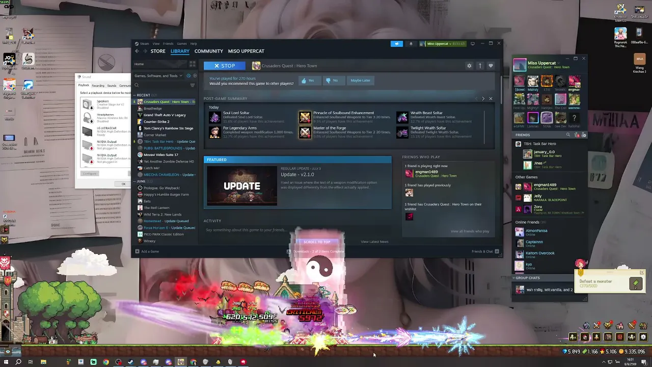
Task: Open the STORE tab in Steam
Action: (x=158, y=51)
